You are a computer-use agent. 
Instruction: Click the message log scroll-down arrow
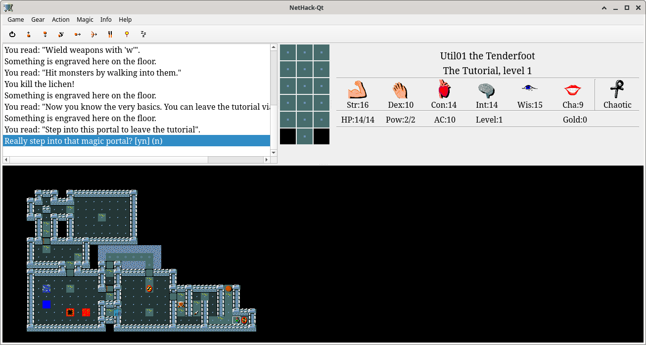[x=274, y=153]
